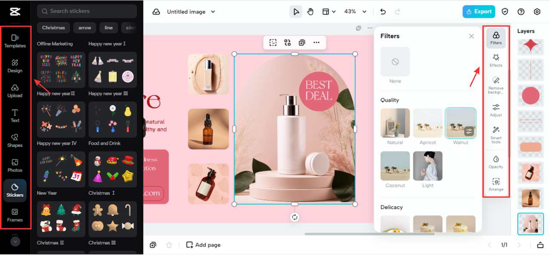This screenshot has width=550, height=255.
Task: Open the Opacity control
Action: click(496, 162)
